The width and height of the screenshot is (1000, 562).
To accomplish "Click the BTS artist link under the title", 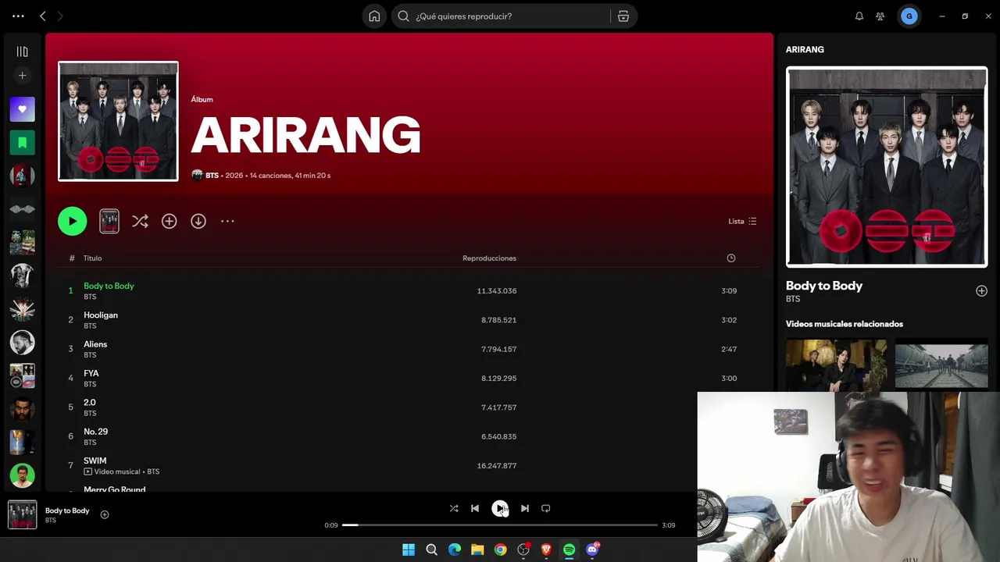I will [212, 176].
